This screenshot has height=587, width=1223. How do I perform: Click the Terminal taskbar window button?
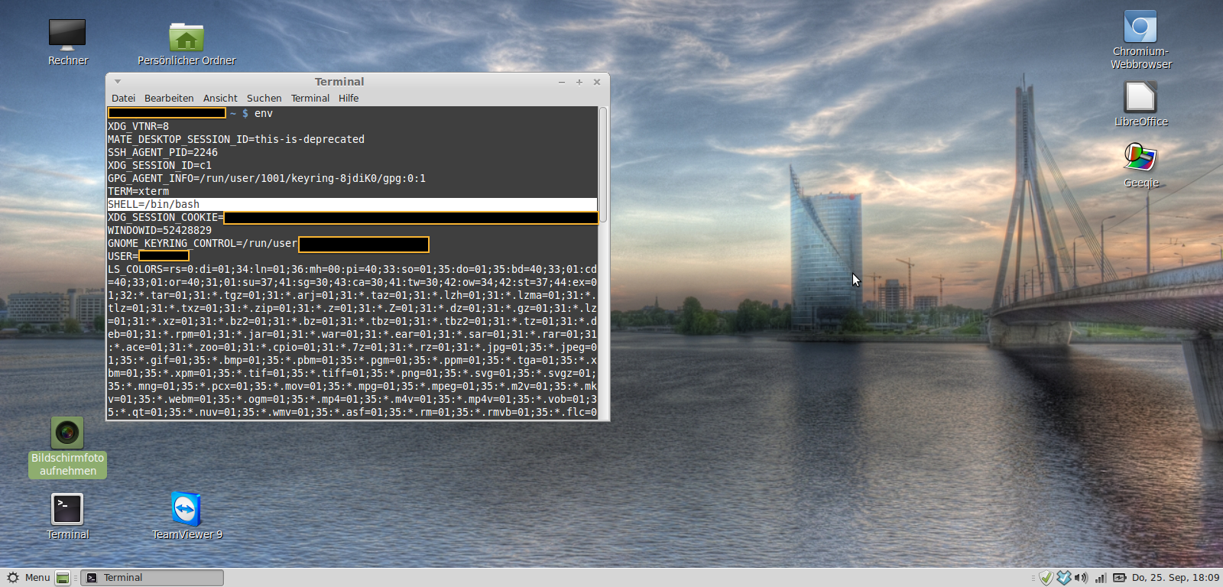tap(152, 578)
